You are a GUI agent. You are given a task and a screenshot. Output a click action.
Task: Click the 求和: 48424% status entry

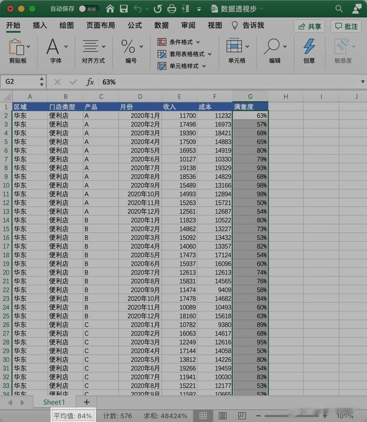(165, 416)
